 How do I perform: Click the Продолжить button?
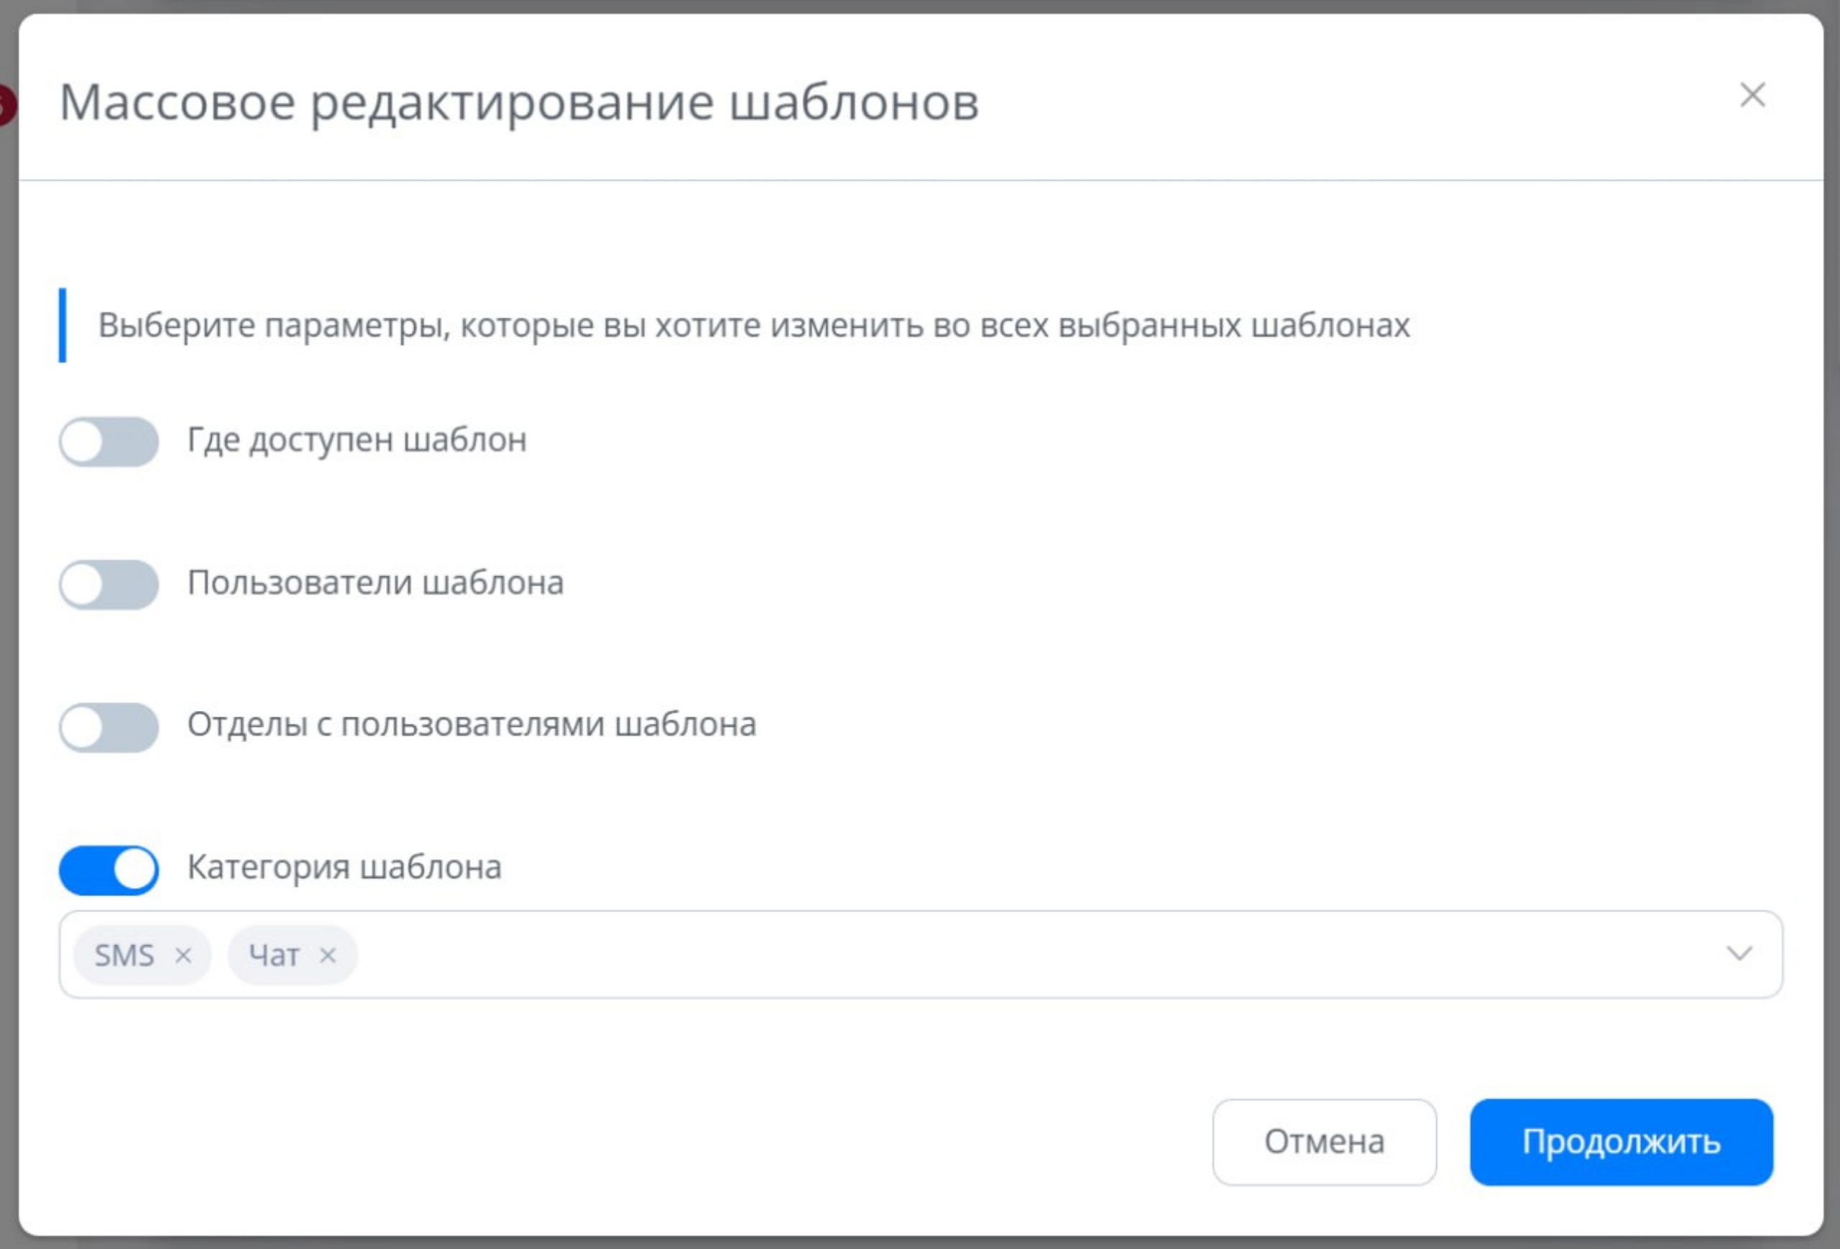(x=1621, y=1141)
